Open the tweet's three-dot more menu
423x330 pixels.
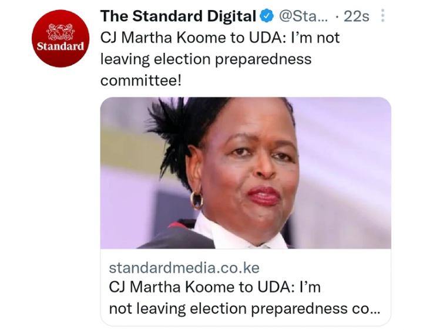tap(382, 16)
